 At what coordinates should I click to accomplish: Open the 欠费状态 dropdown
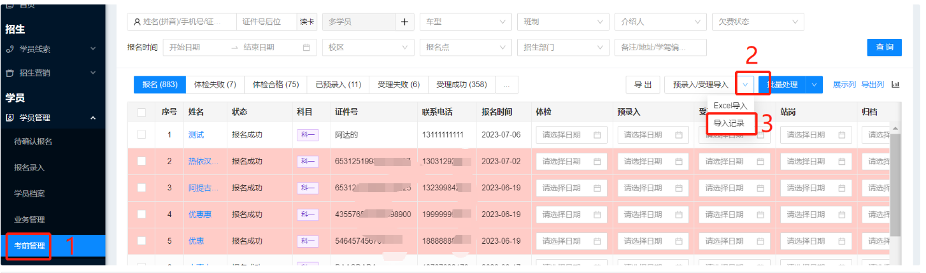tap(758, 22)
